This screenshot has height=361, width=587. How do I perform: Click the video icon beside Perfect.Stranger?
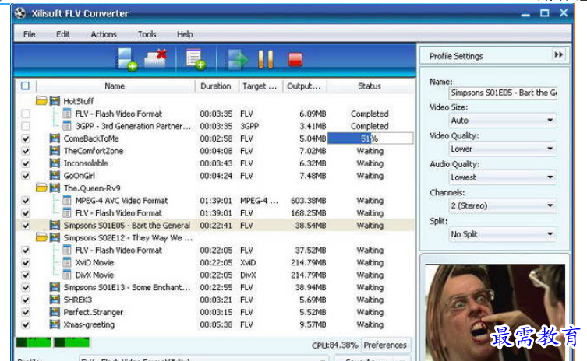55,312
